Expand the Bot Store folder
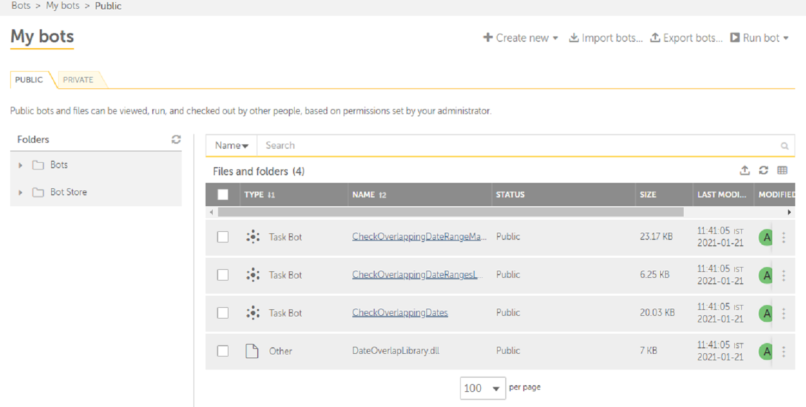 click(21, 192)
